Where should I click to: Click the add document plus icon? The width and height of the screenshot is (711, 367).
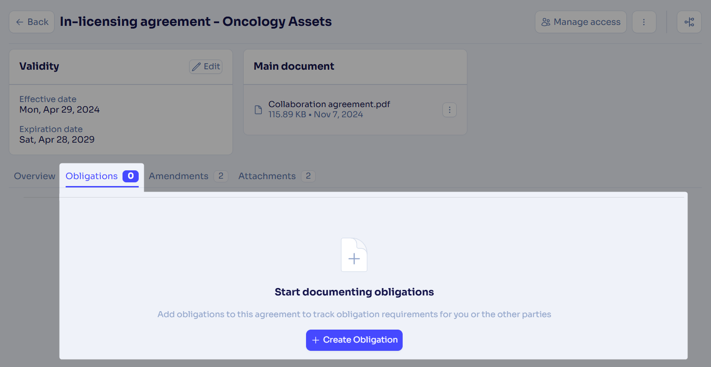(x=354, y=255)
